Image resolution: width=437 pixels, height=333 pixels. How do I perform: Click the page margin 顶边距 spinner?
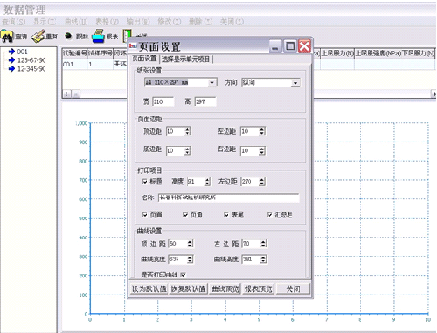178,131
